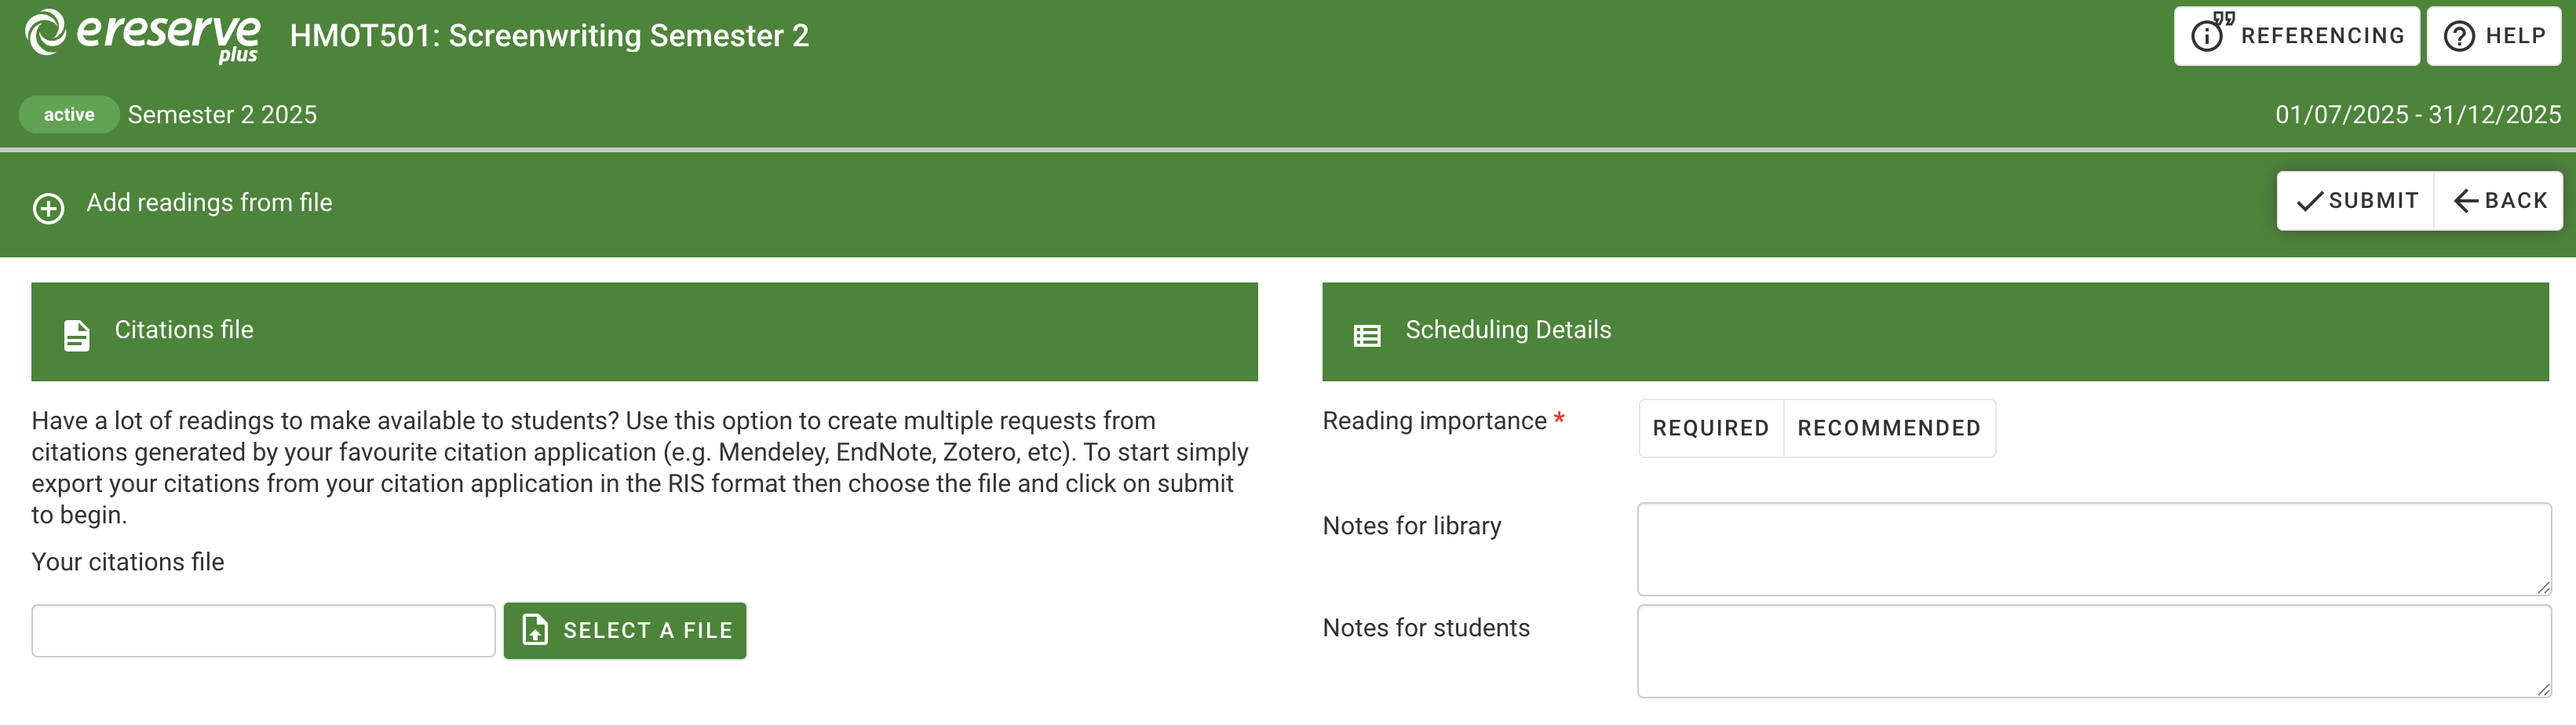2576x725 pixels.
Task: Click the Back arrow icon
Action: [2466, 202]
